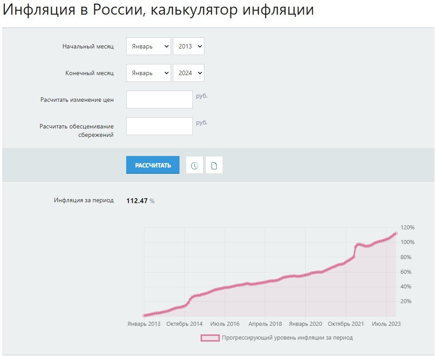The height and width of the screenshot is (356, 435).
Task: Click the last data point on the chart
Action: click(x=395, y=233)
